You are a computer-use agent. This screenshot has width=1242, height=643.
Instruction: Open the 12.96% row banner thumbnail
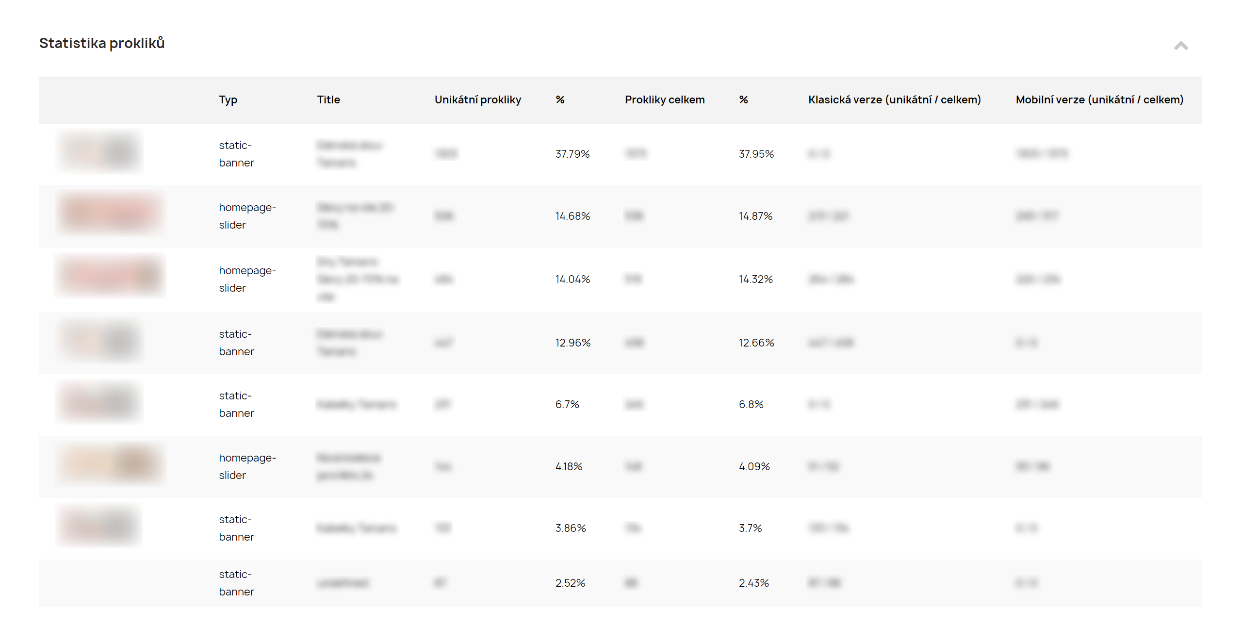[100, 342]
